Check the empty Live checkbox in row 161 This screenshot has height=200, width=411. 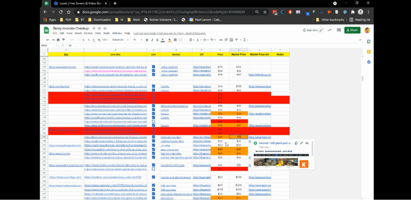pyautogui.click(x=153, y=169)
